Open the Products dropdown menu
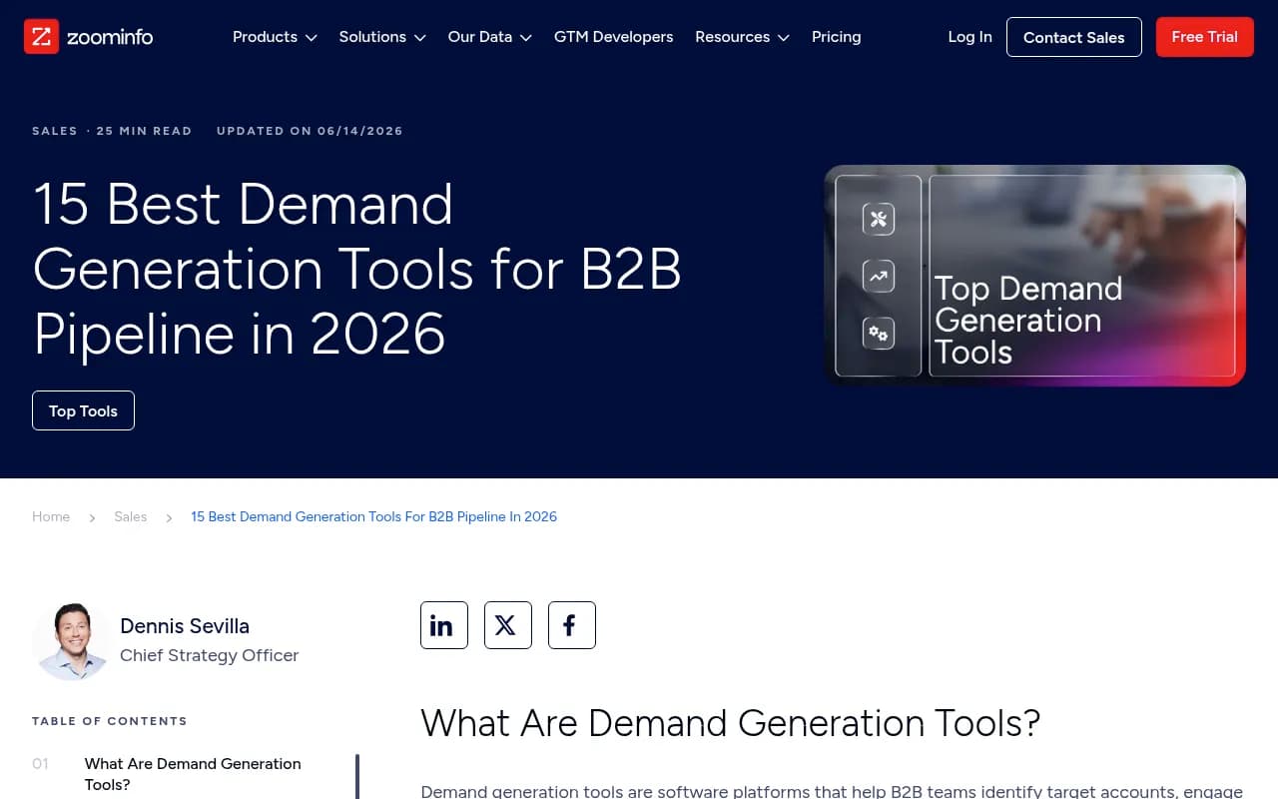 275,37
